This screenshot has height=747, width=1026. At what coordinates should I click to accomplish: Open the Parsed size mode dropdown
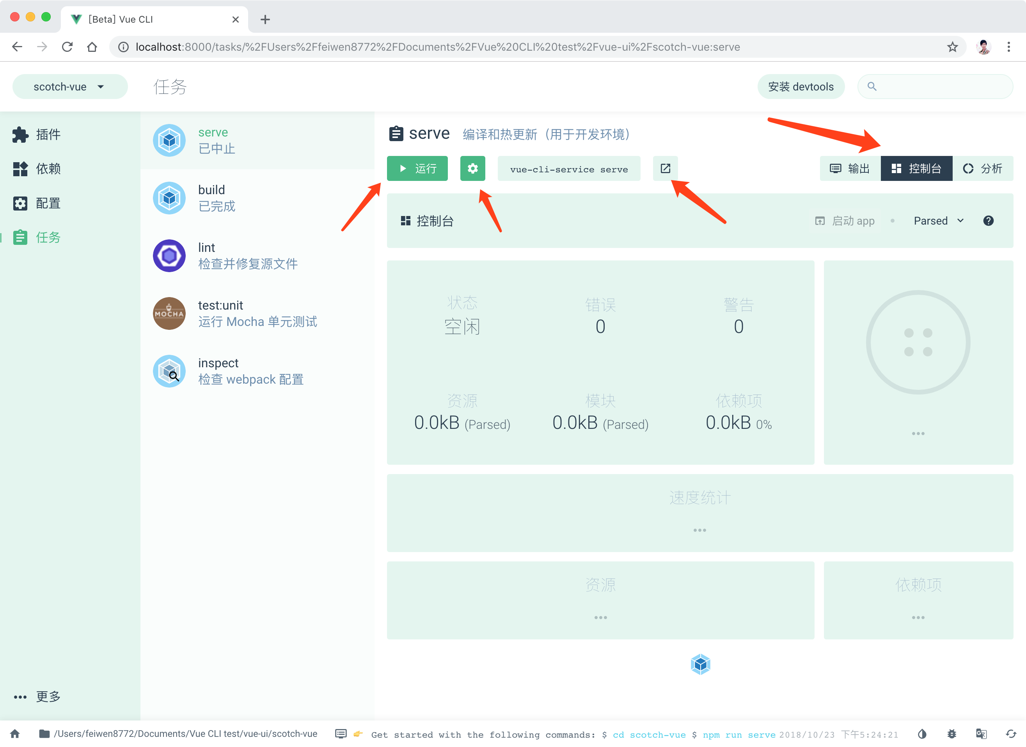[939, 221]
